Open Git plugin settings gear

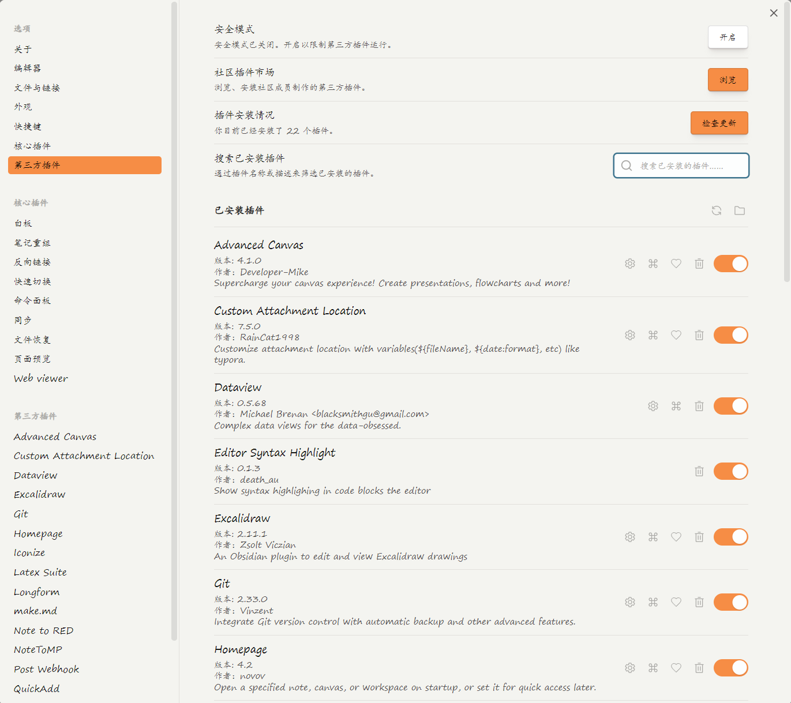click(x=630, y=602)
